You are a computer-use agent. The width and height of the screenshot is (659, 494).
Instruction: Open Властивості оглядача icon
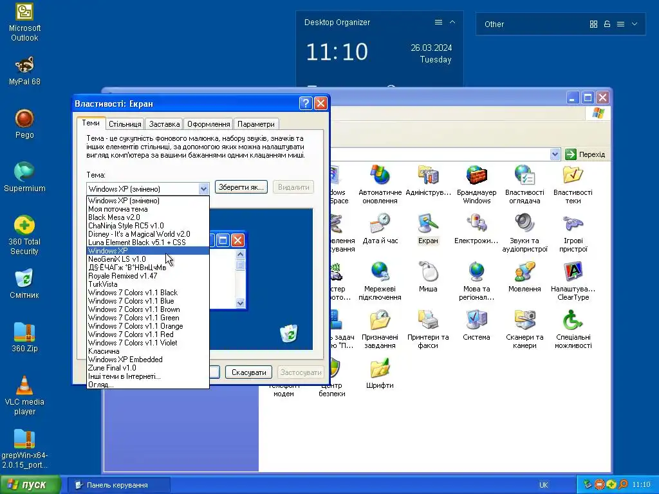tap(524, 185)
